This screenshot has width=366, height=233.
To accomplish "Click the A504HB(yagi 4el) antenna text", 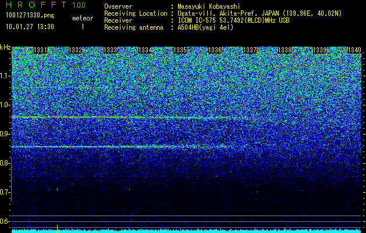I will [x=205, y=27].
